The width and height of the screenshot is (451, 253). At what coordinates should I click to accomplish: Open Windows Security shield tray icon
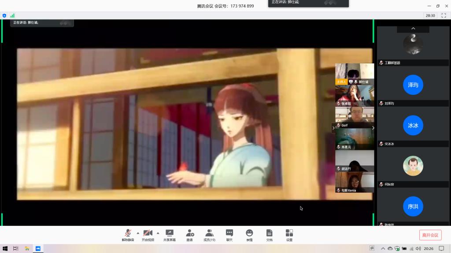coord(397,249)
